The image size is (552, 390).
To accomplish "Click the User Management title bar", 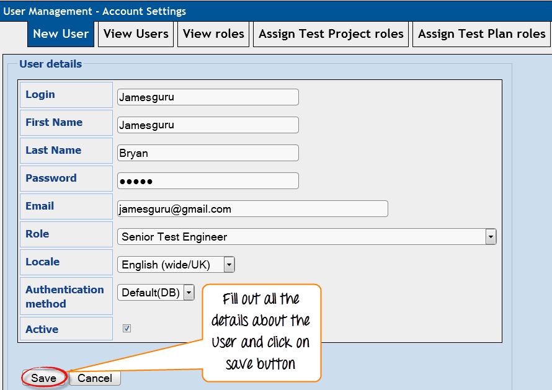I will [x=276, y=11].
